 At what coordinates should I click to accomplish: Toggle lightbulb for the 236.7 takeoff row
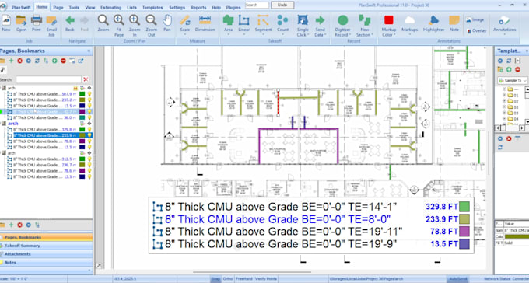point(89,165)
